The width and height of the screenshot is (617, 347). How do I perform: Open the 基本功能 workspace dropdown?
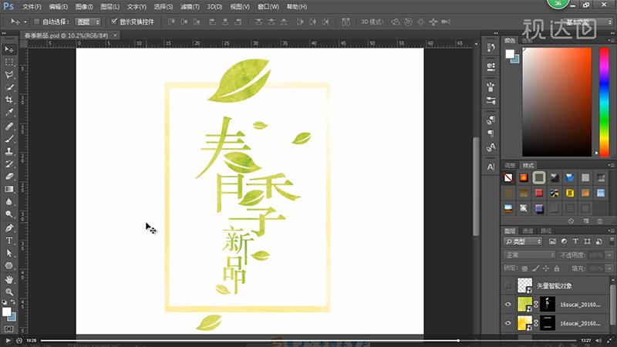[587, 22]
